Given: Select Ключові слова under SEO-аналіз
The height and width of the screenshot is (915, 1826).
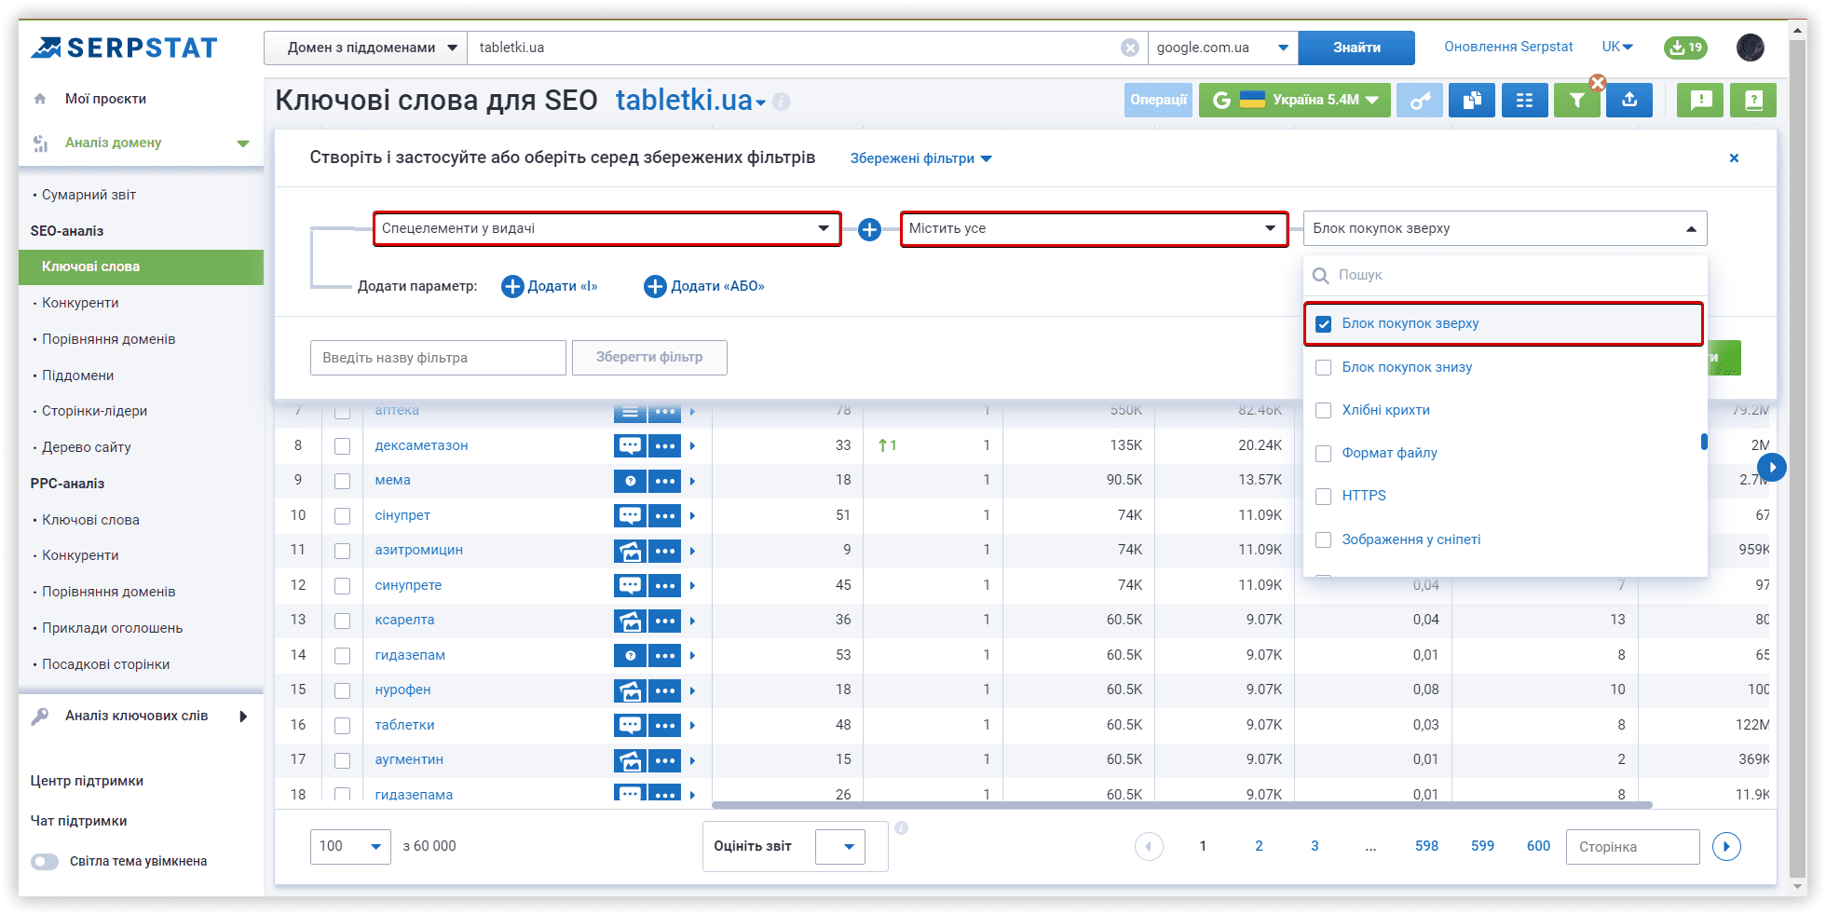Looking at the screenshot, I should coord(141,266).
